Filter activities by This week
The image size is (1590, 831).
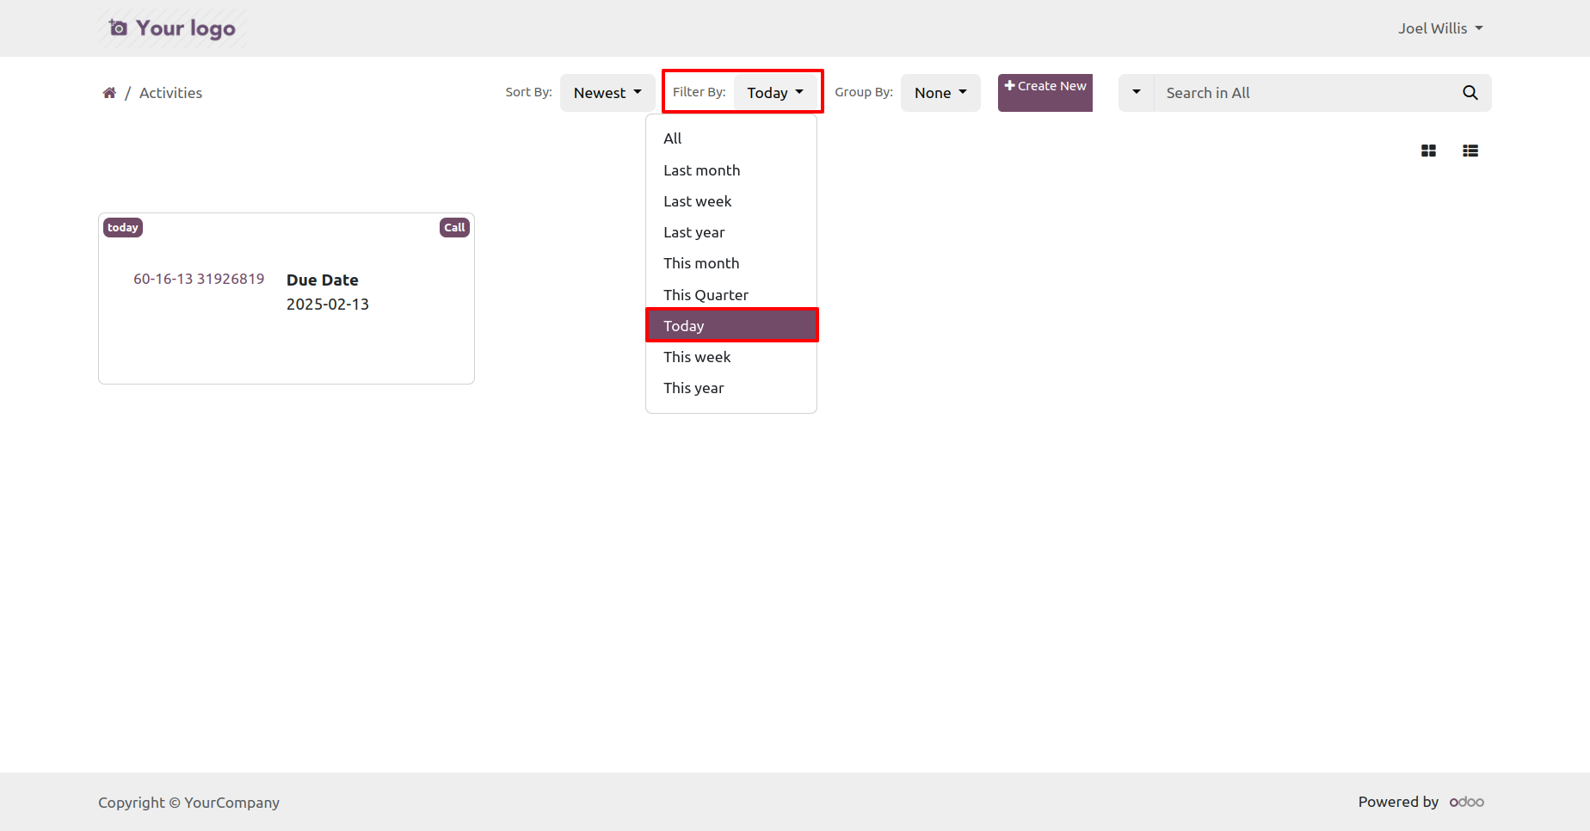pos(731,357)
